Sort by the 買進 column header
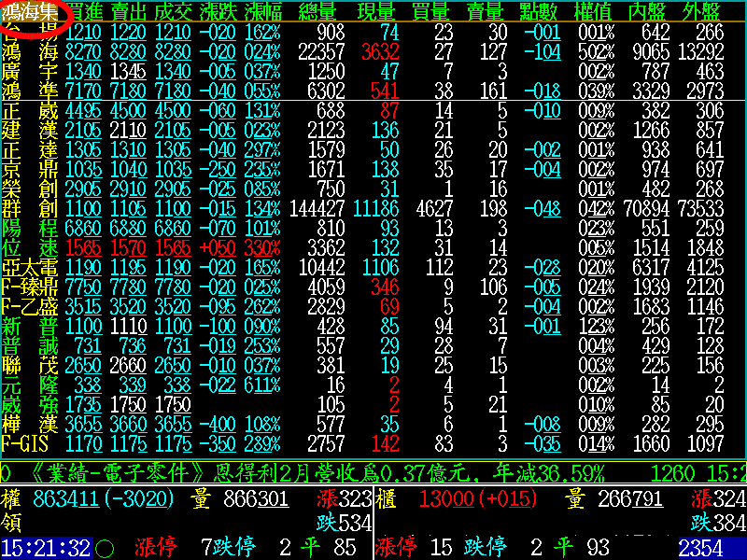Viewport: 747px width, 560px height. pyautogui.click(x=85, y=12)
